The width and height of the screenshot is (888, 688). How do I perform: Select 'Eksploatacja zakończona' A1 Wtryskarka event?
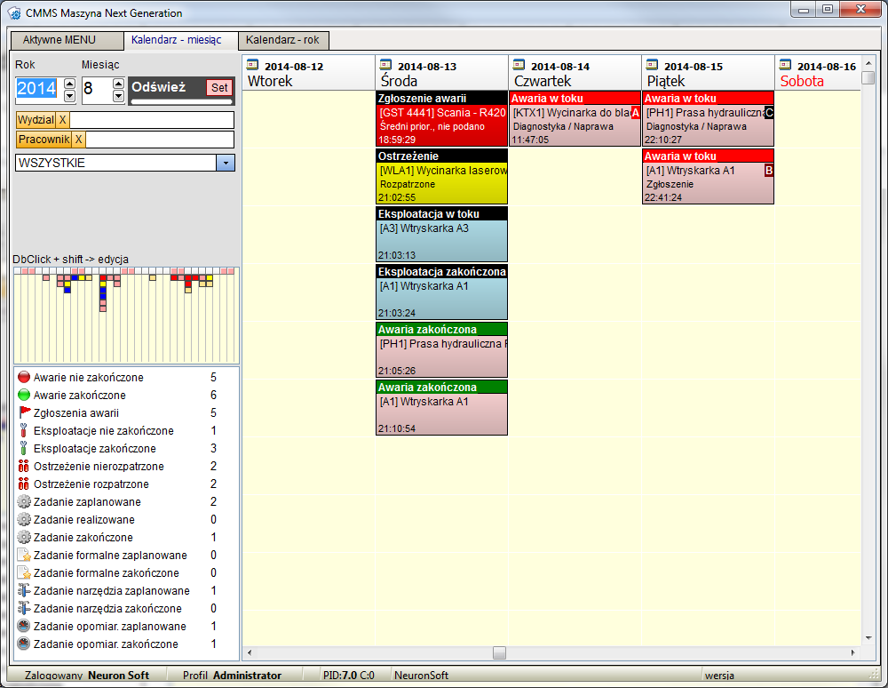click(x=441, y=292)
